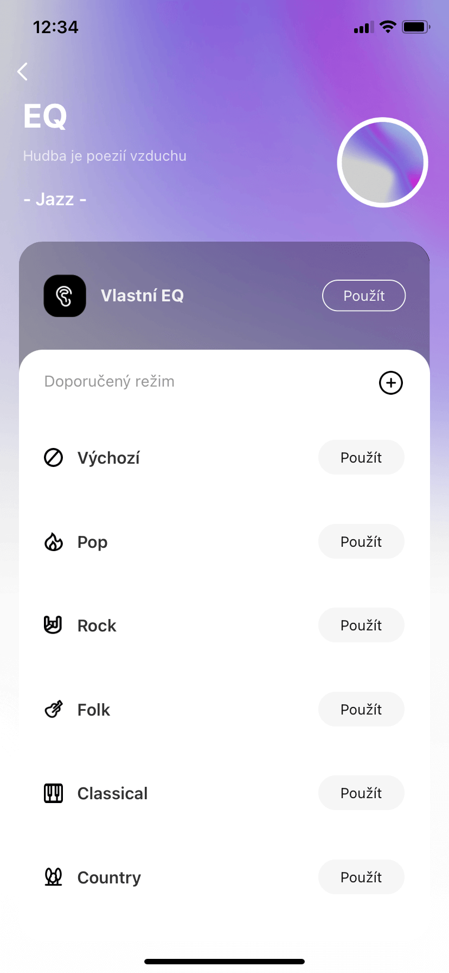The image size is (449, 973).
Task: Enable the Rock EQ mode
Action: tap(361, 625)
